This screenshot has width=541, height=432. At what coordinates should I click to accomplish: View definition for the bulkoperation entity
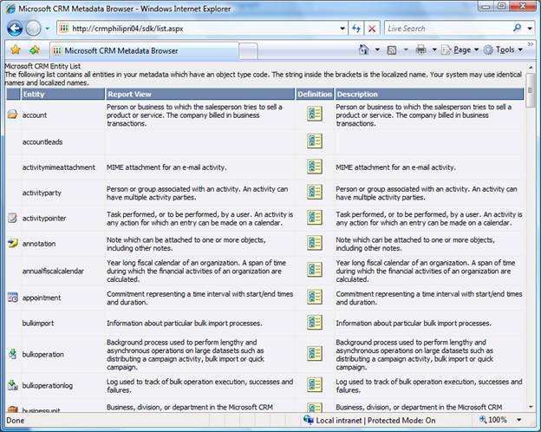(x=314, y=353)
